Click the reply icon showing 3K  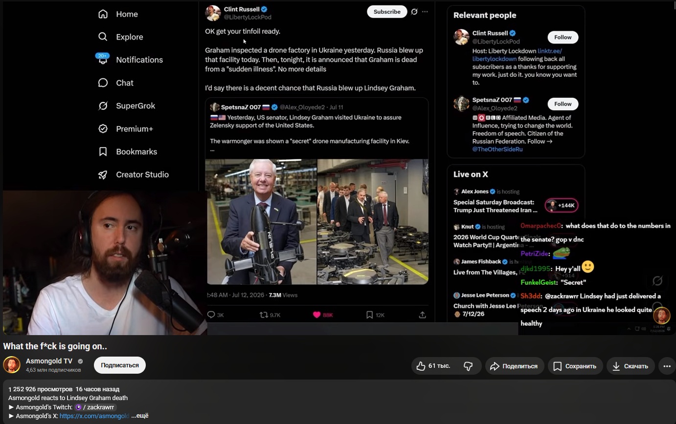point(211,315)
